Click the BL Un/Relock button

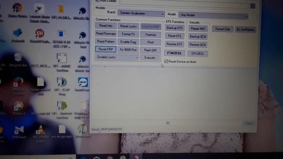click(x=245, y=30)
